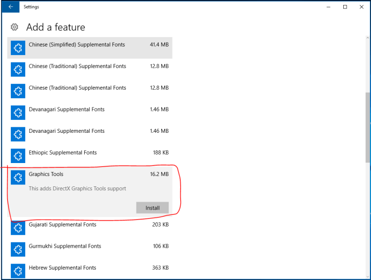The width and height of the screenshot is (371, 280).
Task: Maximize the Settings window
Action: pyautogui.click(x=345, y=7)
